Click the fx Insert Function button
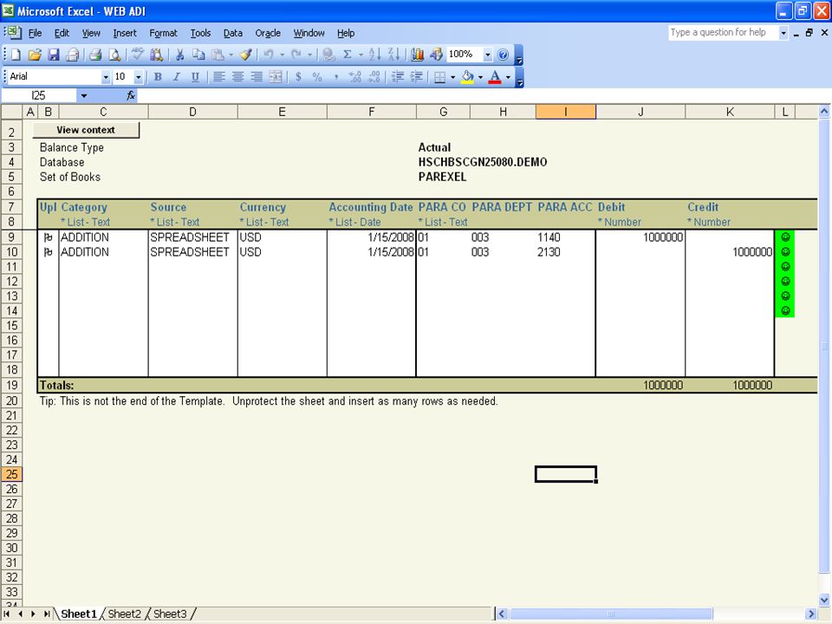Image resolution: width=832 pixels, height=624 pixels. click(131, 95)
